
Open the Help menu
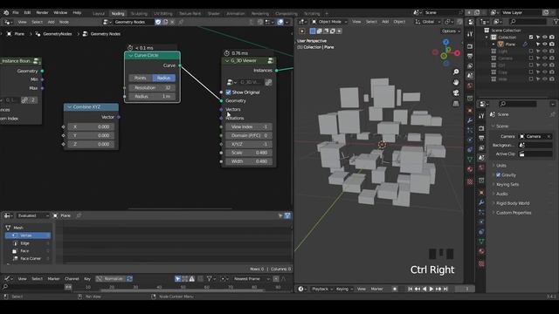pos(77,12)
